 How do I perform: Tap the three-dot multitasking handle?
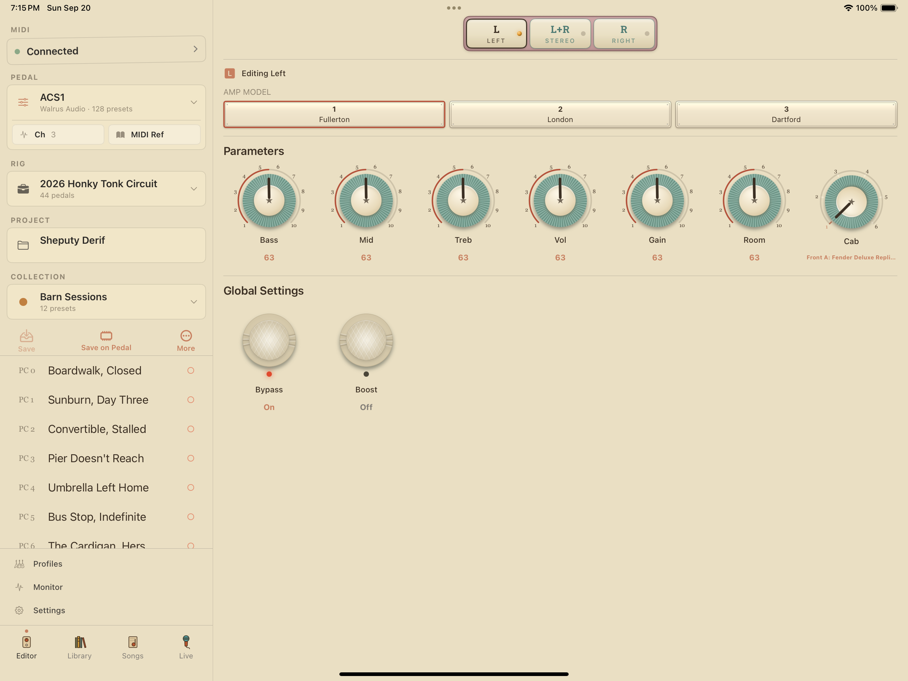(454, 8)
